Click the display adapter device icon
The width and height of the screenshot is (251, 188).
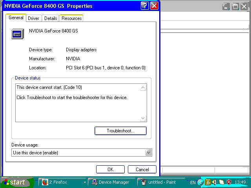[18, 34]
